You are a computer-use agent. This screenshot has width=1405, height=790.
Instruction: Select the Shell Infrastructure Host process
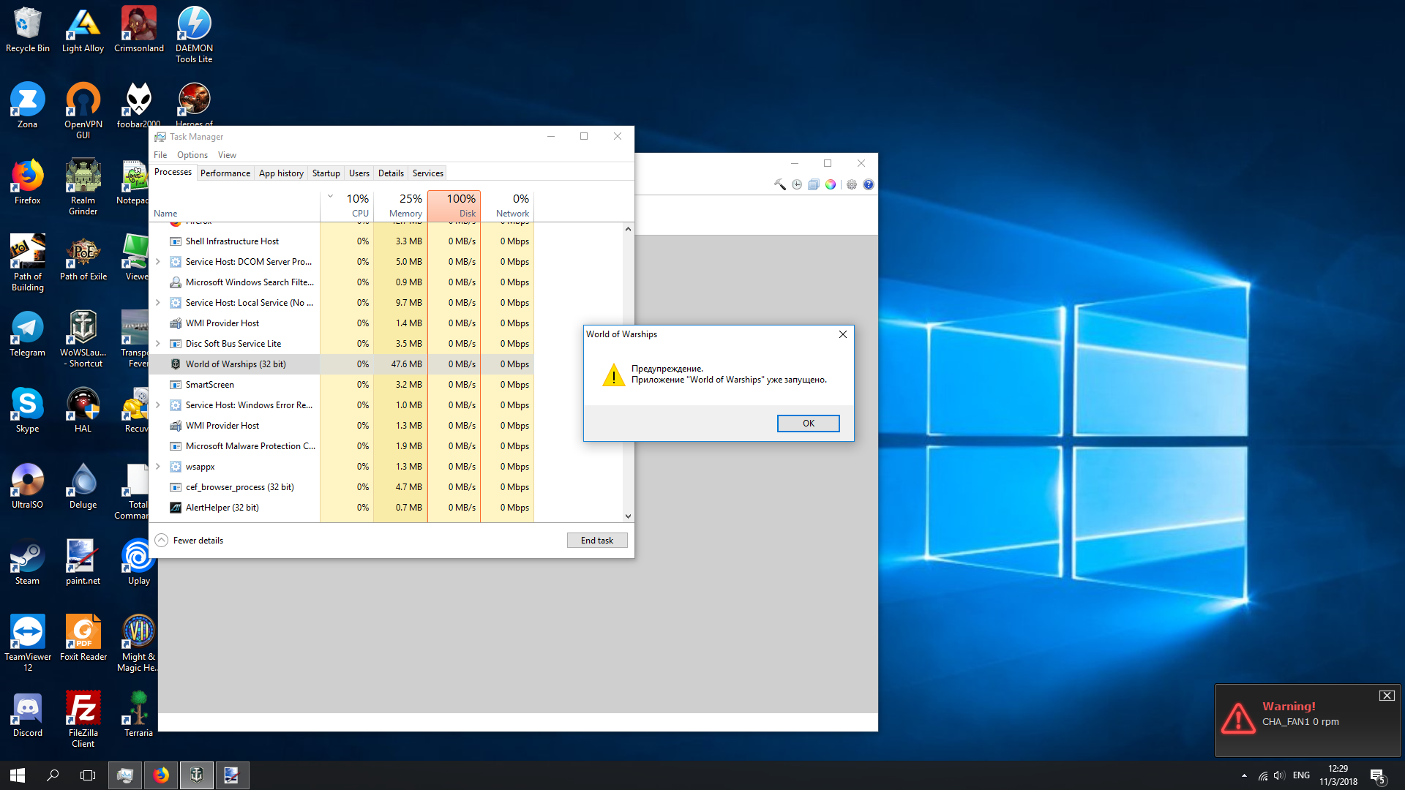click(x=342, y=241)
